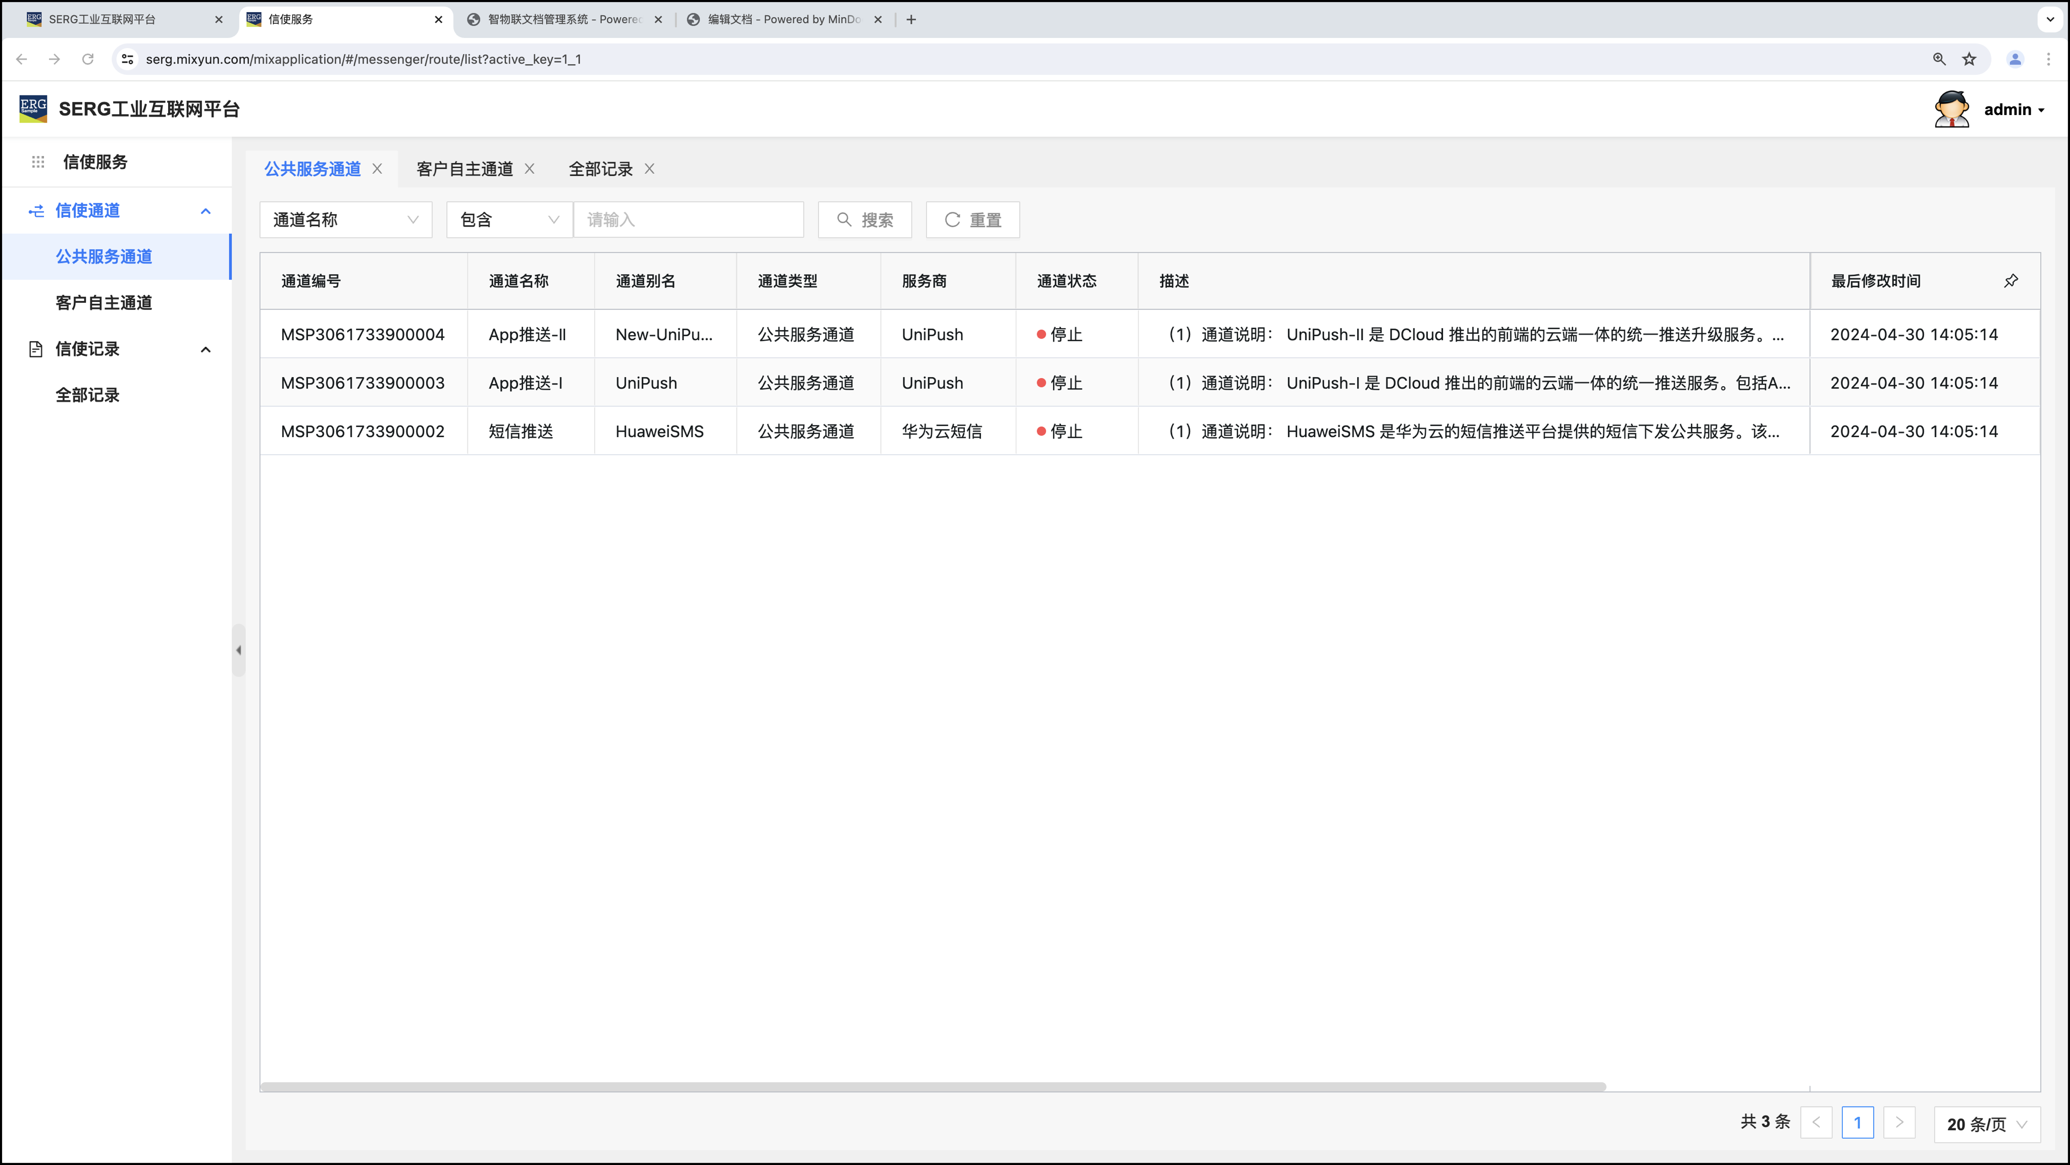Collapse the 信使记录 sidebar section
The width and height of the screenshot is (2070, 1165).
(x=205, y=349)
